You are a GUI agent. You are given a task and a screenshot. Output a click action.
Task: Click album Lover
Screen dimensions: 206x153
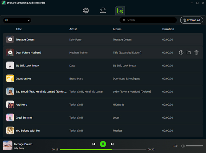pyautogui.click(x=116, y=117)
